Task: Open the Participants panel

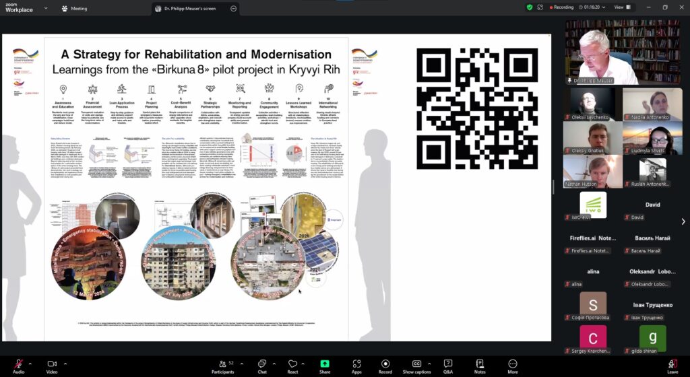Action: click(x=222, y=364)
